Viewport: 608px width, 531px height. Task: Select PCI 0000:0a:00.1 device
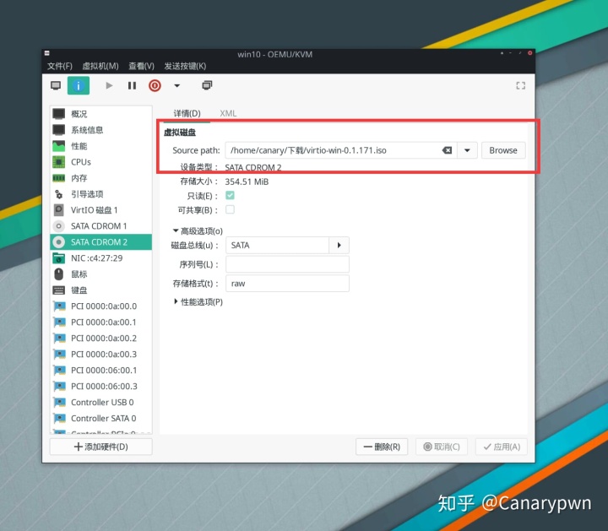click(x=100, y=322)
